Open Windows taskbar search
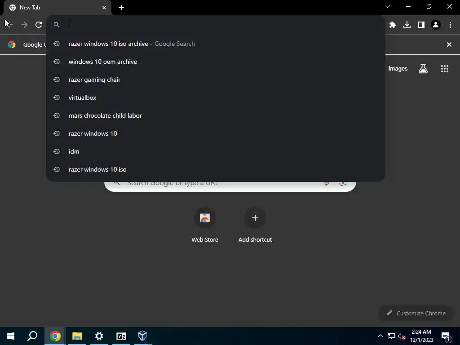The width and height of the screenshot is (460, 345). [x=32, y=336]
